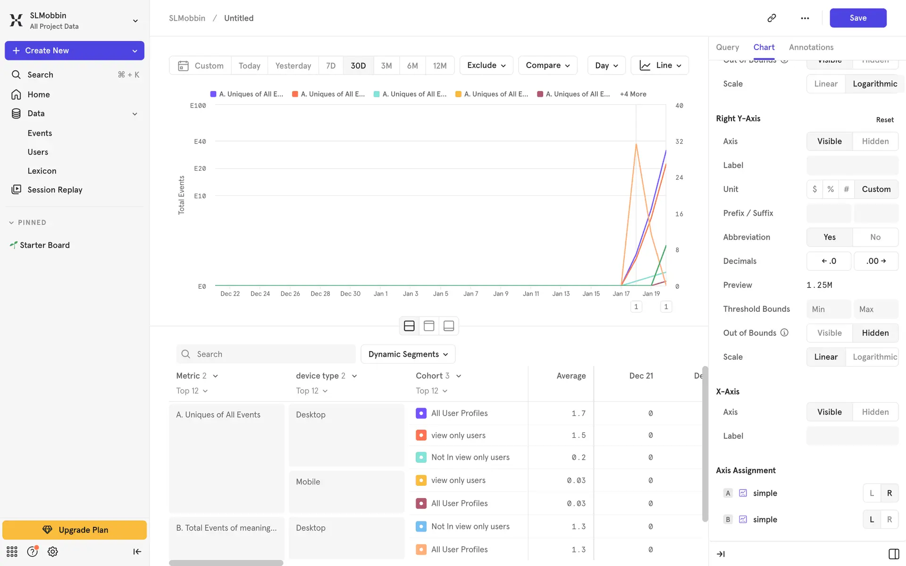Open the apps grid icon
Image resolution: width=906 pixels, height=566 pixels.
tap(12, 551)
